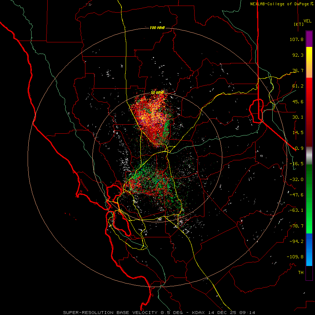Click the NEXLAB-College of DuPage title text
This screenshot has width=315, height=315.
[x=280, y=4]
